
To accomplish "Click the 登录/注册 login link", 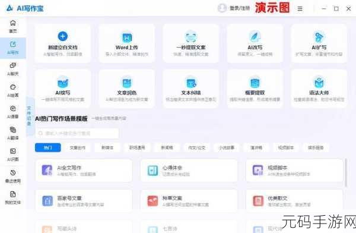I will pos(240,8).
